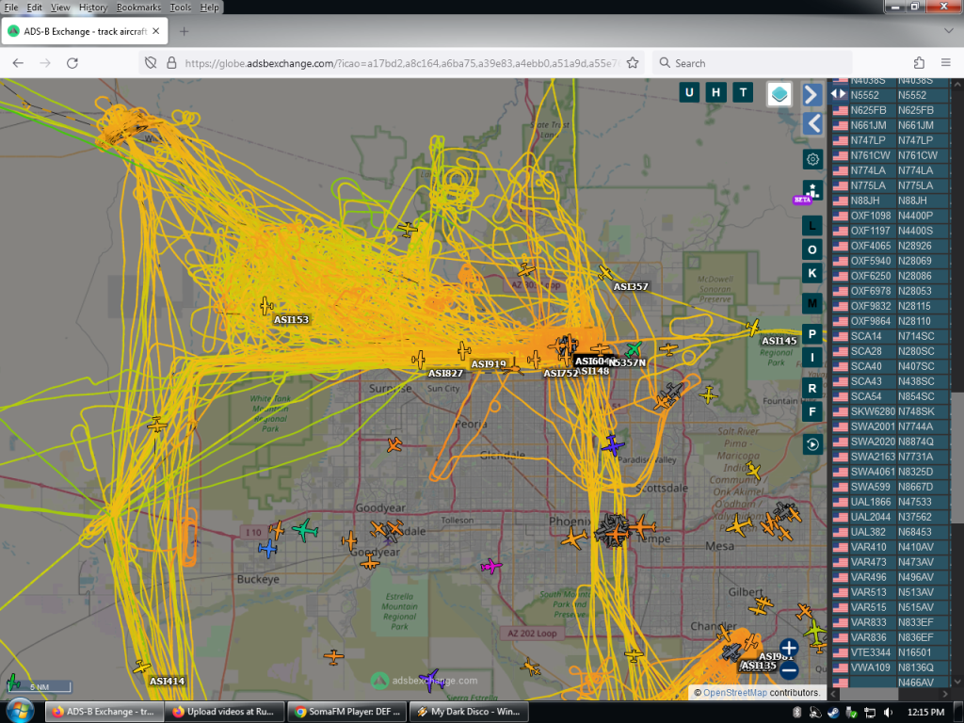Toggle the I map option button
The width and height of the screenshot is (964, 723).
[812, 357]
